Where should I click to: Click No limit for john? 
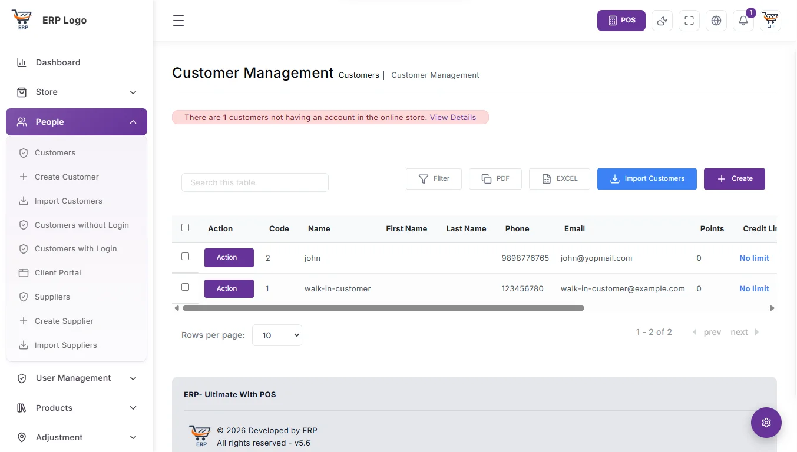755,258
